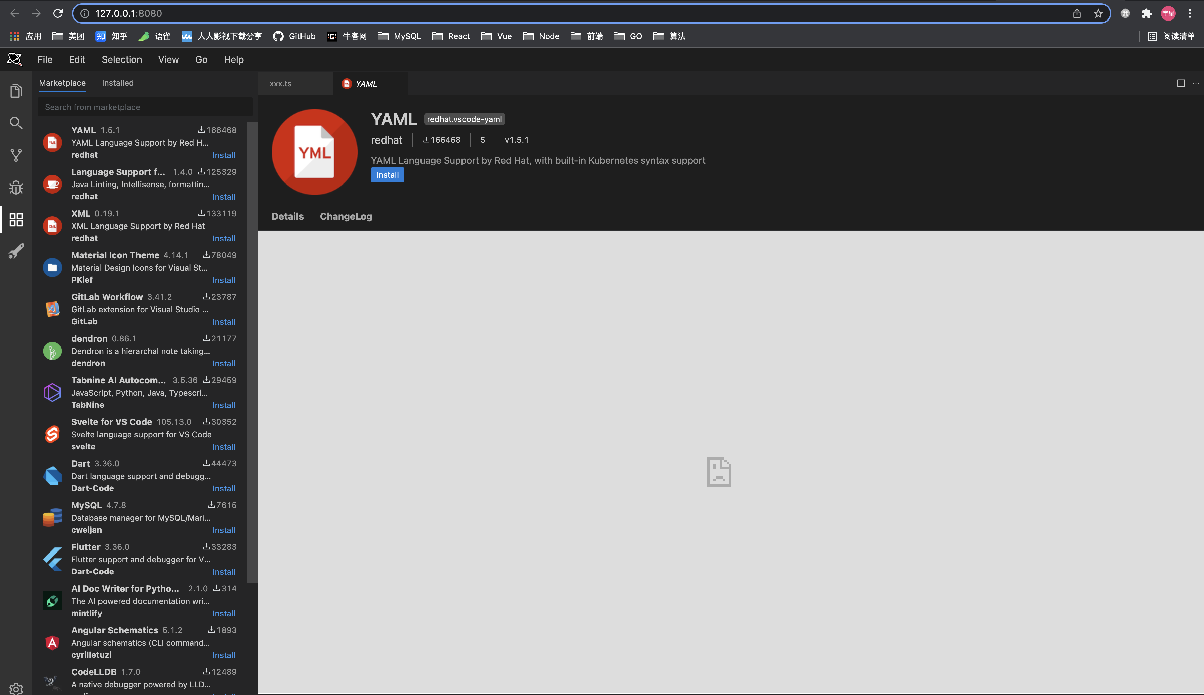Install the YAML extension

387,175
